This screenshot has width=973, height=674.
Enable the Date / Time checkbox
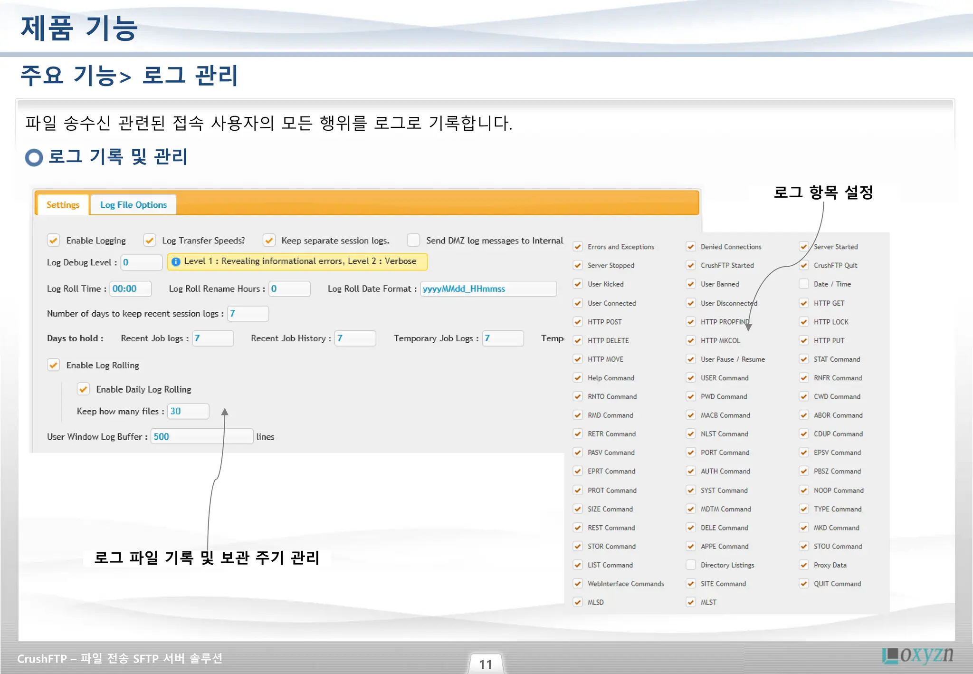pos(804,284)
